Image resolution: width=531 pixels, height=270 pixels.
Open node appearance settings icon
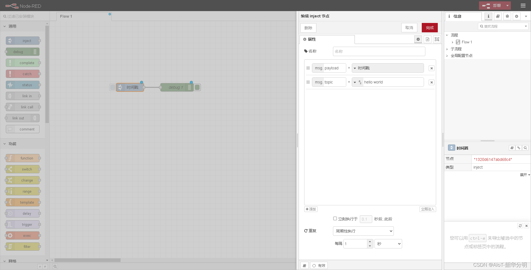pos(437,39)
